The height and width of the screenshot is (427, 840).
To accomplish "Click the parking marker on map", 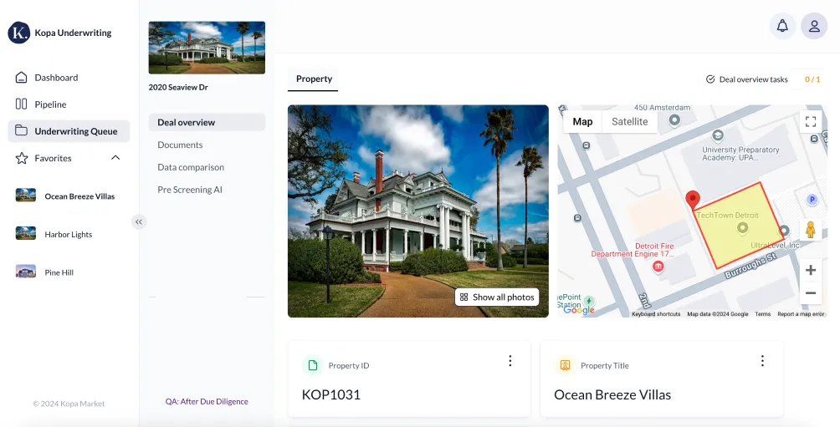I will [x=812, y=200].
